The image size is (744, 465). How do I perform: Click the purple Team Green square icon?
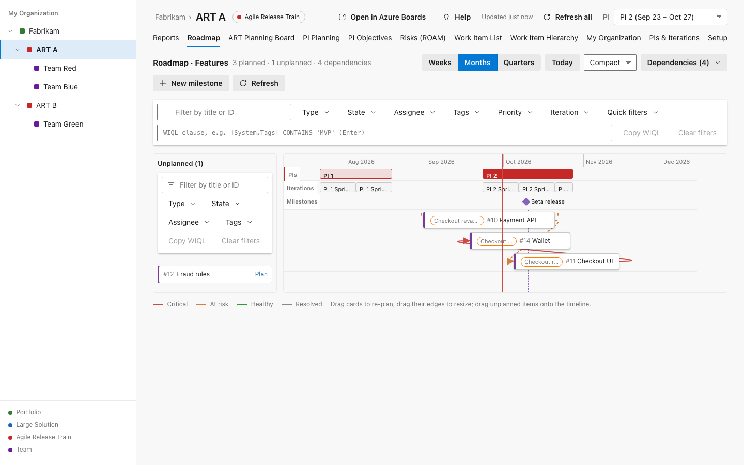(37, 124)
